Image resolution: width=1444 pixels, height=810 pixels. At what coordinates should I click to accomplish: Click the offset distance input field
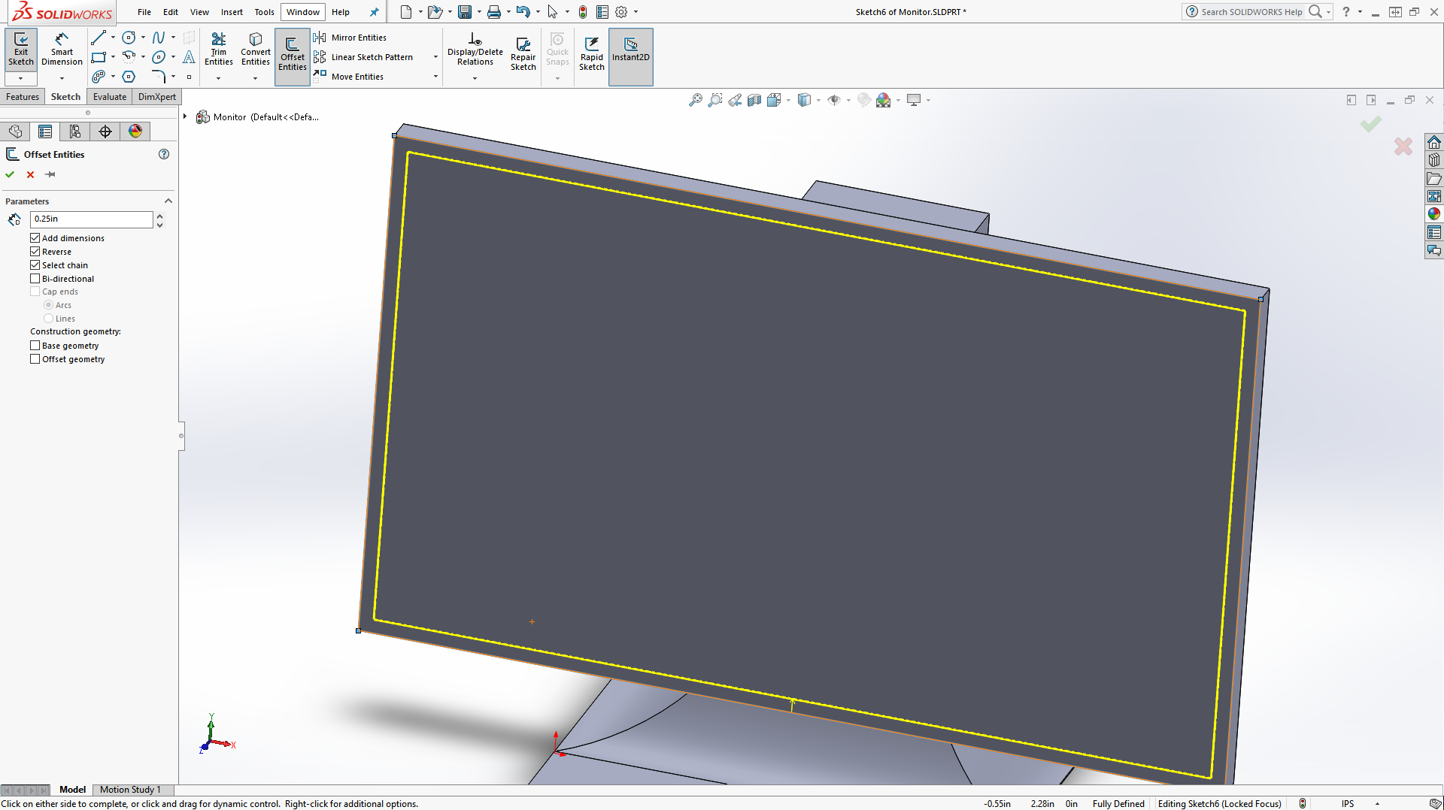pyautogui.click(x=91, y=219)
